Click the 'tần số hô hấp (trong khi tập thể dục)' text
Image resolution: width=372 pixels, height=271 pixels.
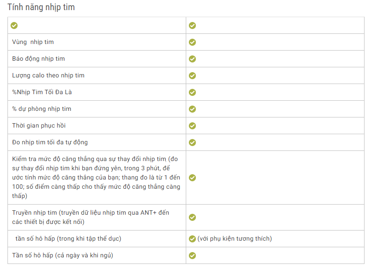click(x=68, y=238)
